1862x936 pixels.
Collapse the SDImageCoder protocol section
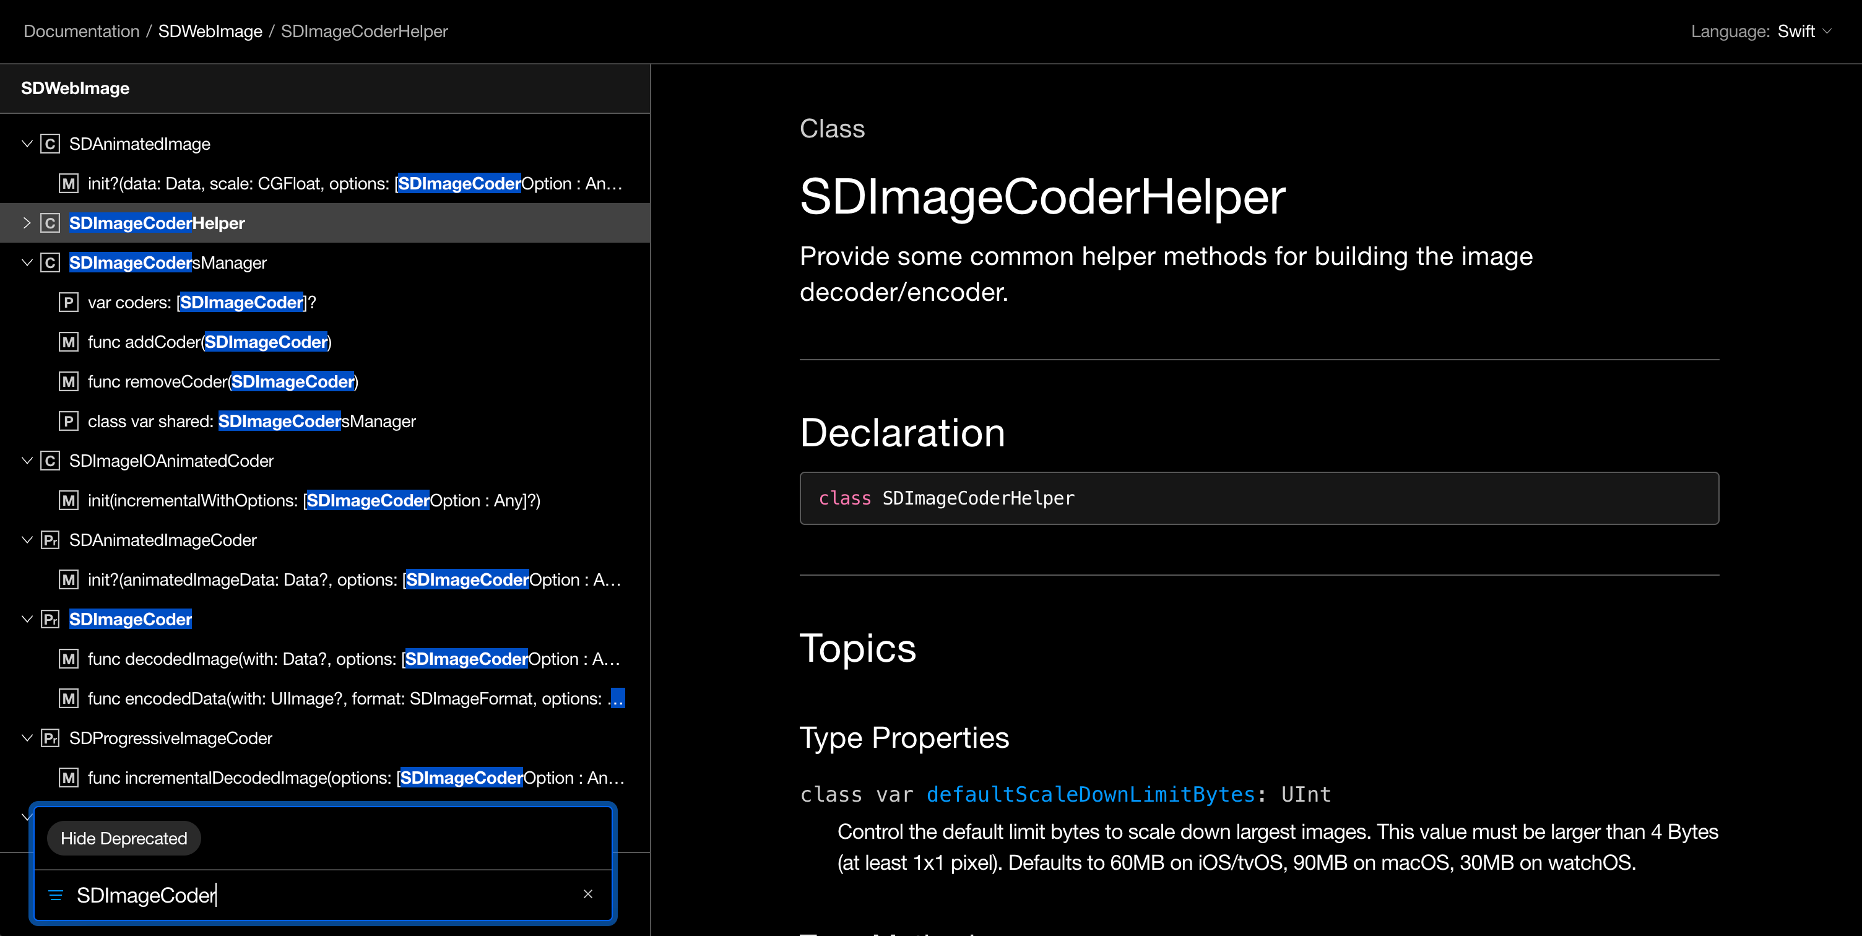(x=27, y=618)
